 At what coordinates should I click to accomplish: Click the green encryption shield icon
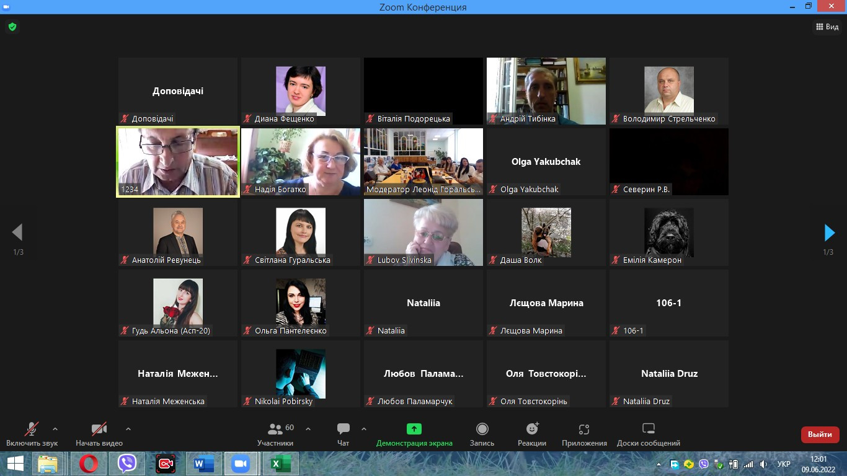(12, 27)
